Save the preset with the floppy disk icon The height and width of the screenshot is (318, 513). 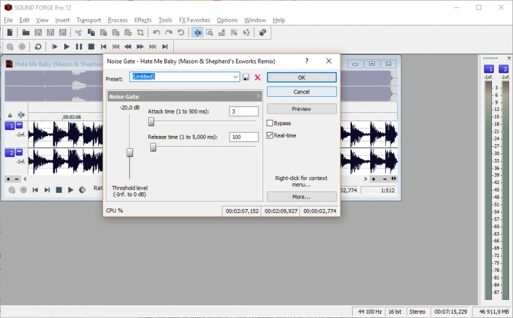[246, 78]
